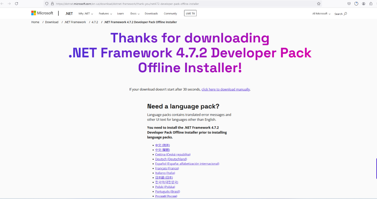Expand the Why .NET dropdown menu
377x199 pixels.
[85, 14]
